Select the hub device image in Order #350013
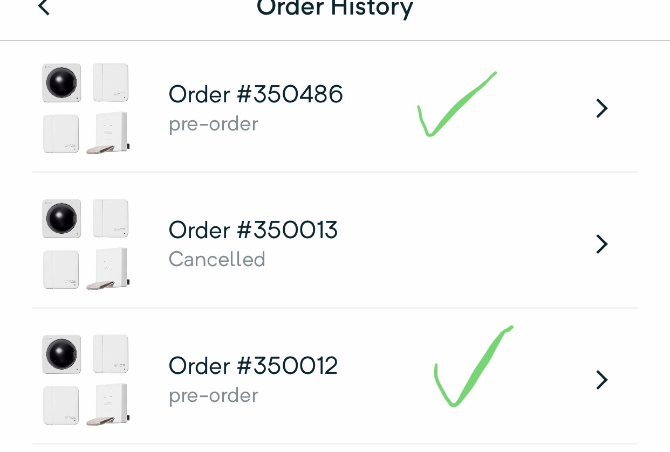 click(x=108, y=269)
